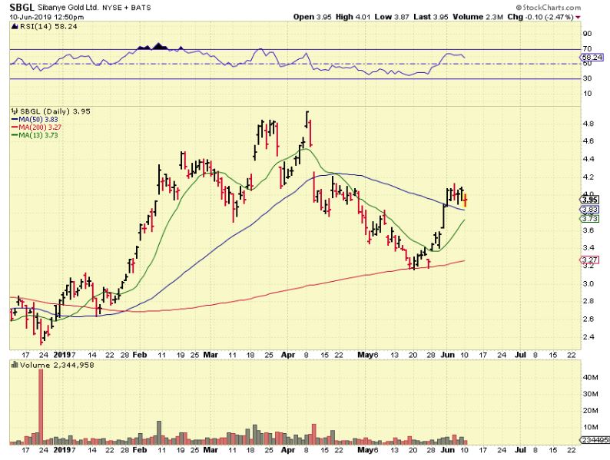This screenshot has width=610, height=460.
Task: Click the Chg -0.10 (-2.47%) value
Action: (x=541, y=17)
